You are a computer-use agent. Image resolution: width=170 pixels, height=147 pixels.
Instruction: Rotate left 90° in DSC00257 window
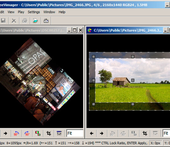(x=16, y=133)
